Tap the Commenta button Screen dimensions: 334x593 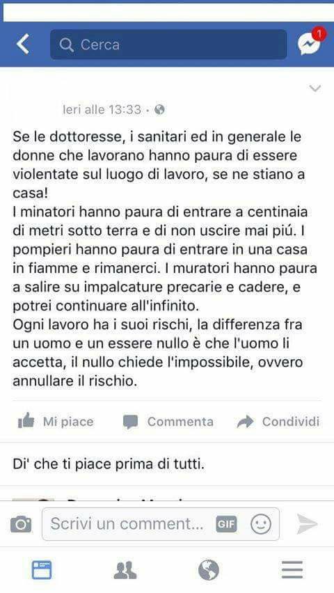tap(168, 422)
